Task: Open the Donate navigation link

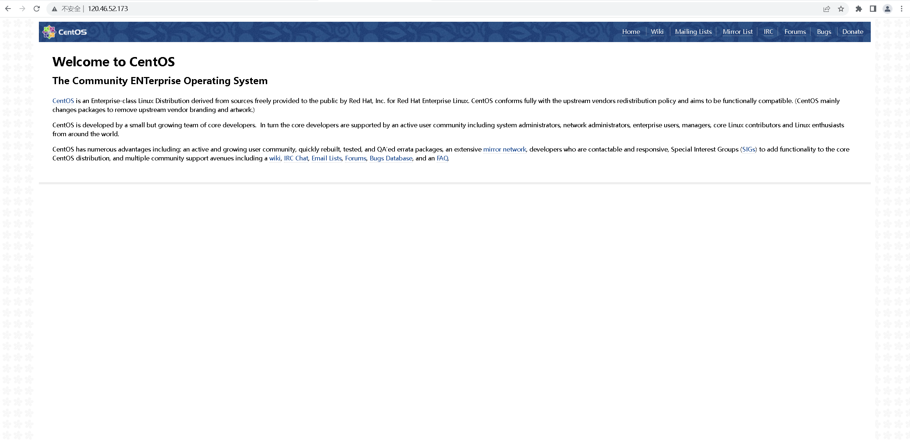Action: tap(853, 32)
